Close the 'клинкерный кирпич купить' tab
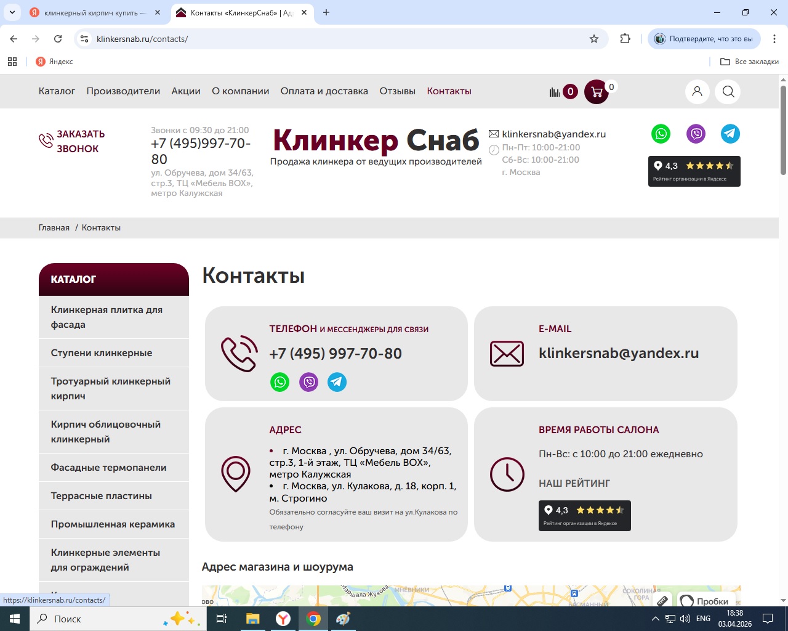This screenshot has height=631, width=788. 158,12
